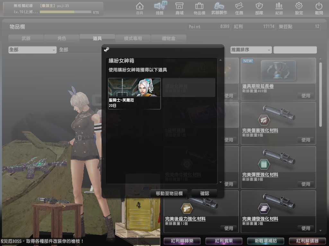Click the 紅利 balance 17174 field
329x246 pixels.
[x=254, y=27]
